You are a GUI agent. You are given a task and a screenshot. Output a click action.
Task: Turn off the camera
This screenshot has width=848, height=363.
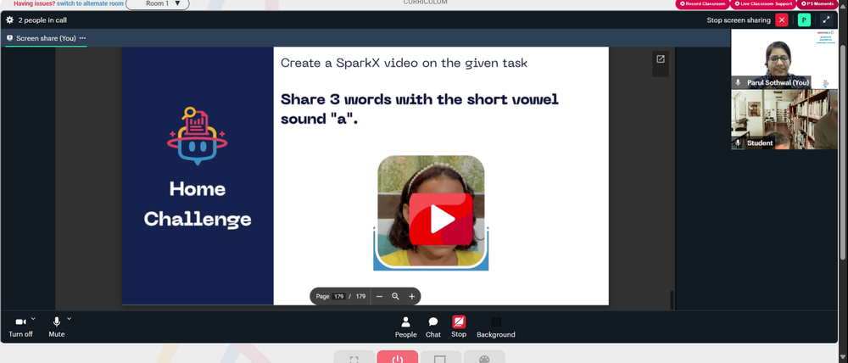20,327
